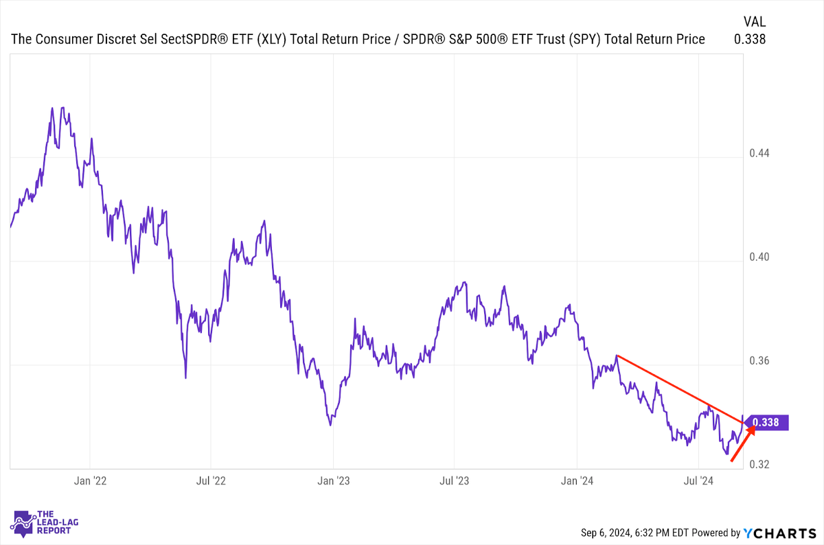824x545 pixels.
Task: Click the XLY / SPY chart title
Action: point(358,39)
